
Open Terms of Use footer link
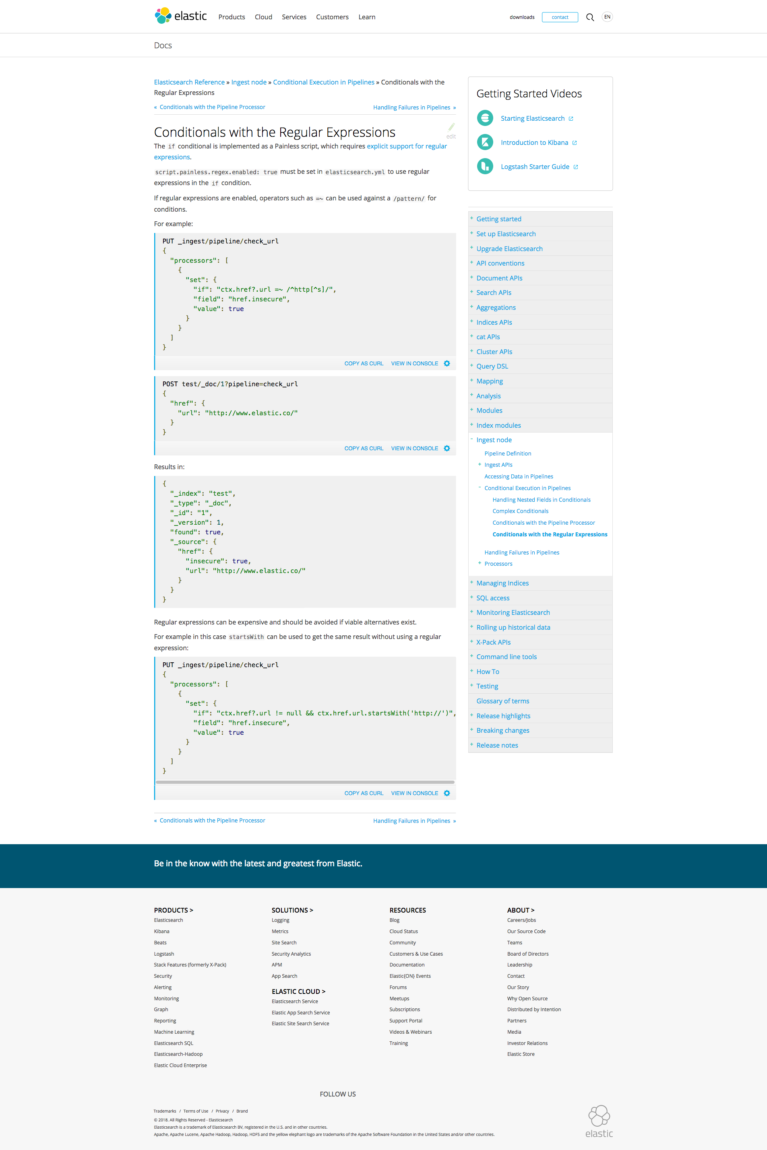click(196, 1111)
